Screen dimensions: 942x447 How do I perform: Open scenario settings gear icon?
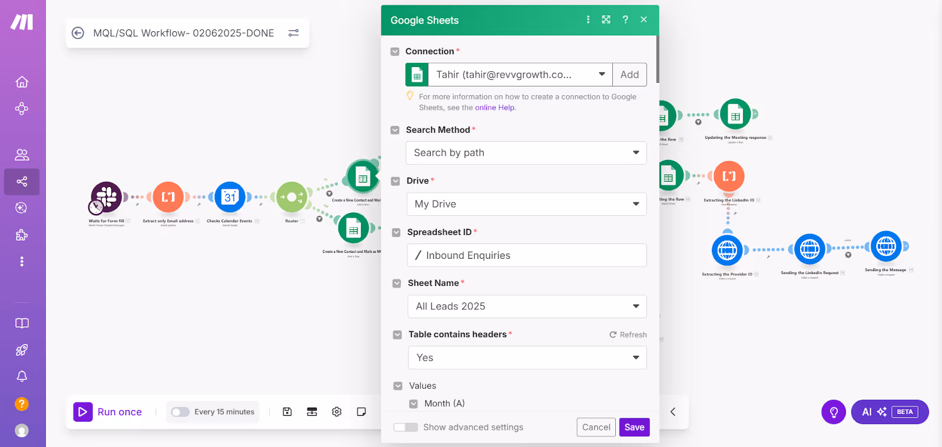point(337,412)
